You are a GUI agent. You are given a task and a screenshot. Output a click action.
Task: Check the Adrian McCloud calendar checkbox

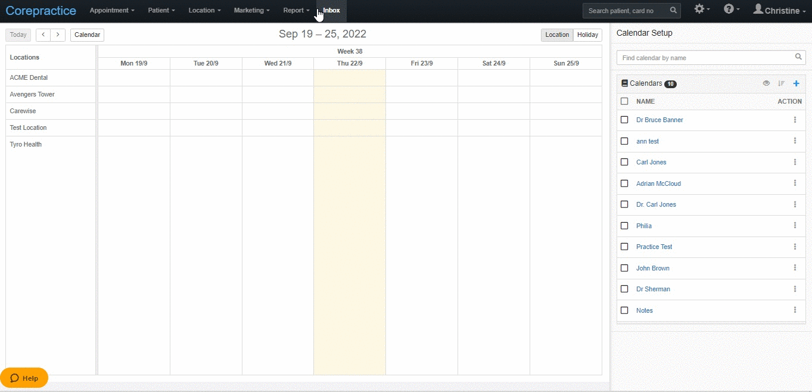click(624, 183)
